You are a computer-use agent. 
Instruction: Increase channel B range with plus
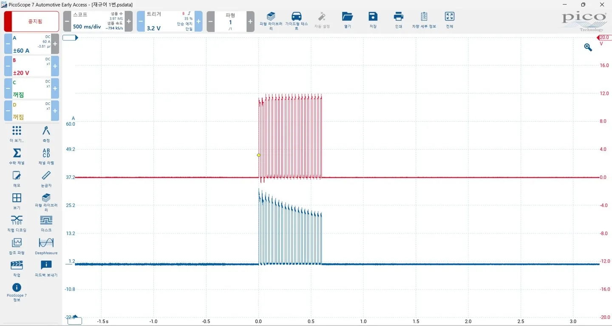click(x=55, y=66)
